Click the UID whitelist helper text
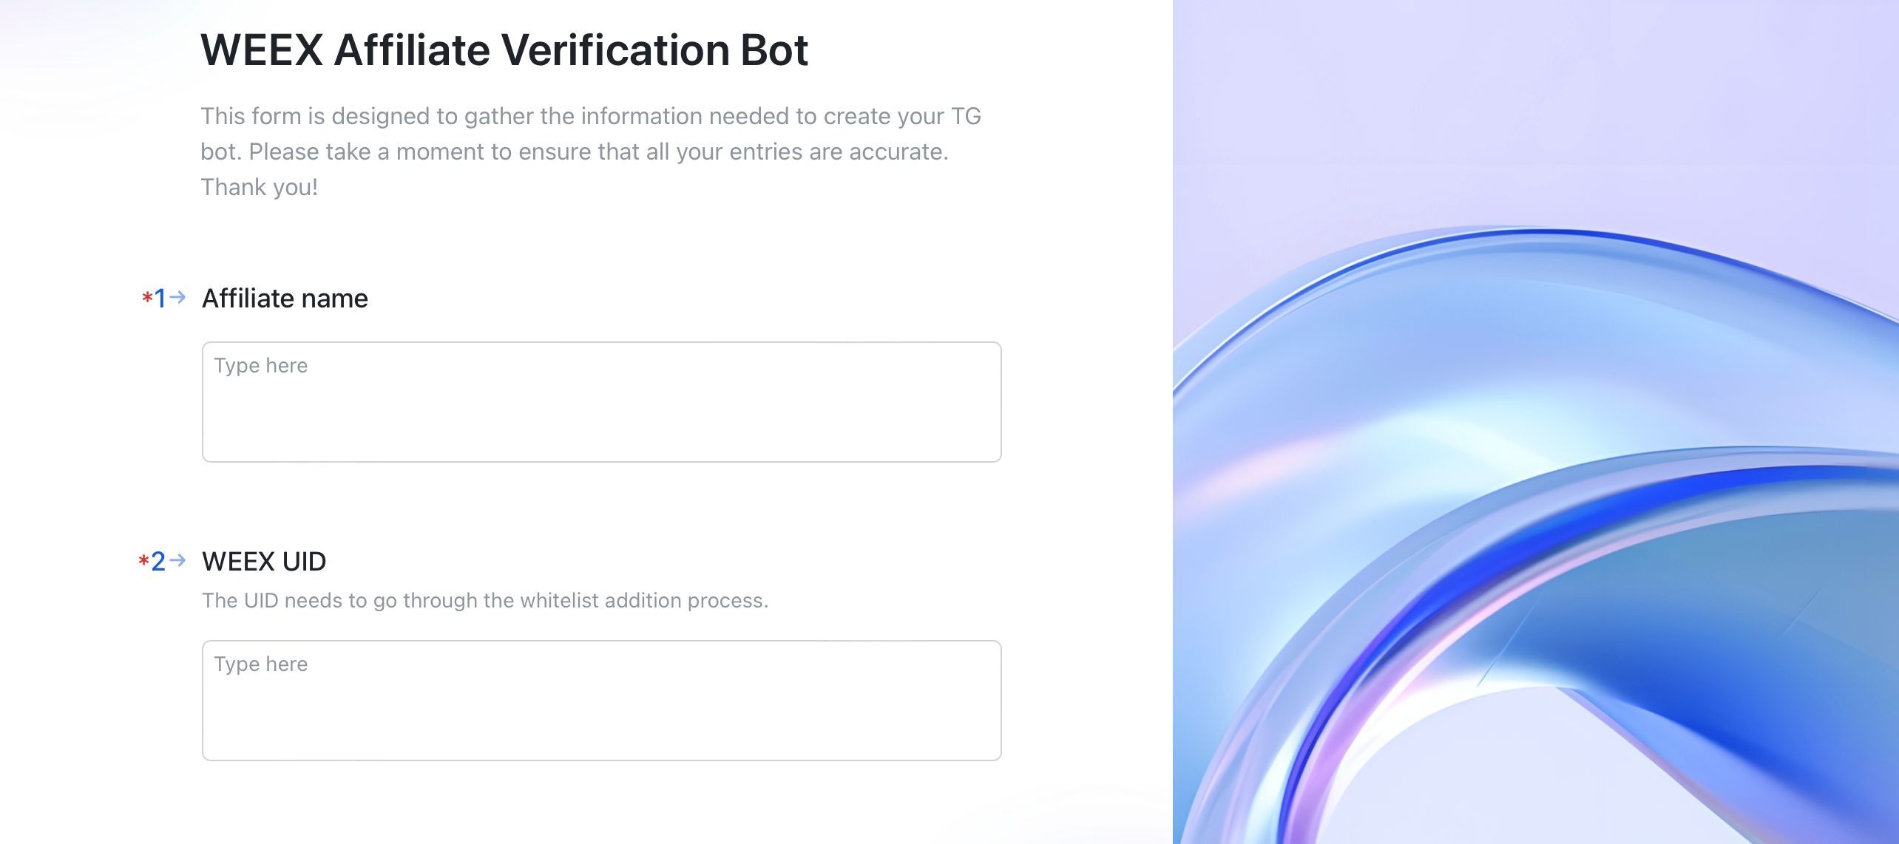1899x844 pixels. 485,601
